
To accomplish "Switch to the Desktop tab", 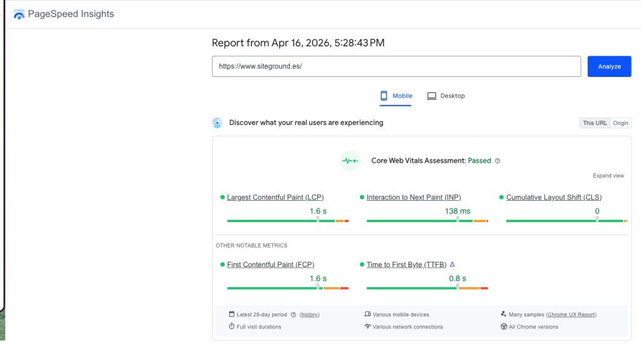I will 446,96.
